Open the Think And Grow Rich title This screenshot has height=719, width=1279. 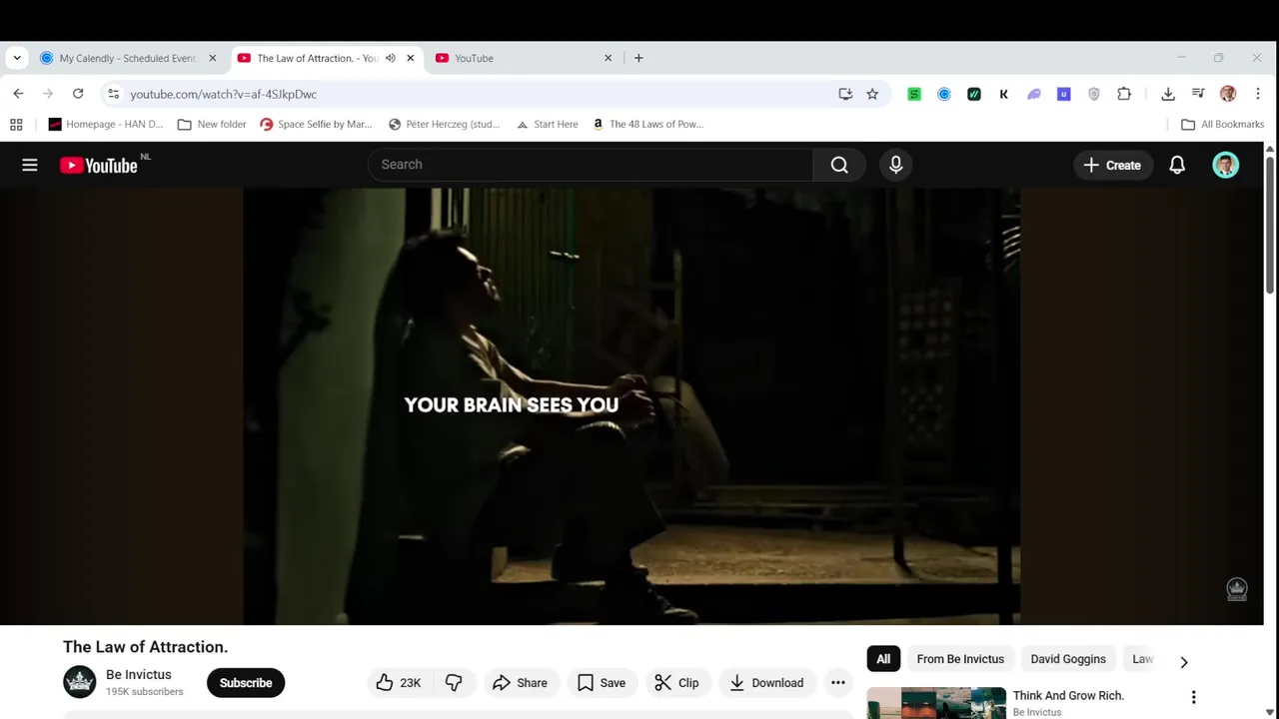(1068, 695)
